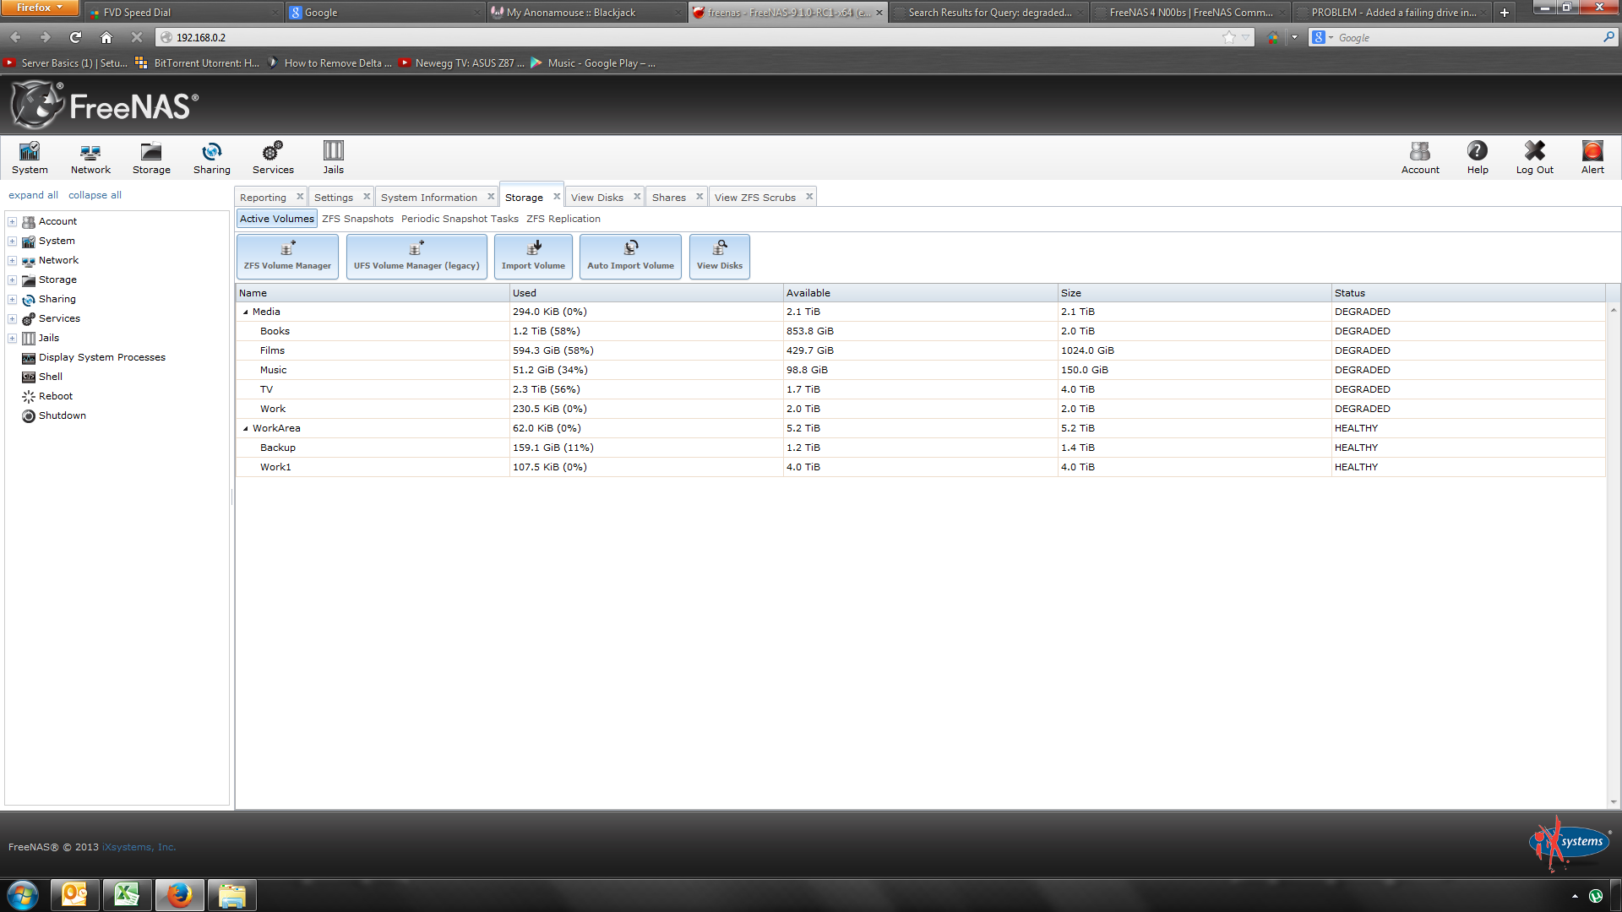Open Firefox from the Windows taskbar
The height and width of the screenshot is (912, 1622).
pos(179,895)
